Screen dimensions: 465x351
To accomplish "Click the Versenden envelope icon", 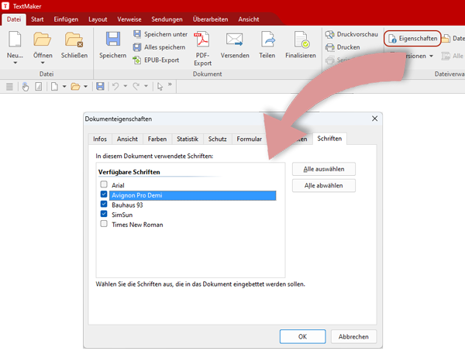I will pyautogui.click(x=235, y=40).
